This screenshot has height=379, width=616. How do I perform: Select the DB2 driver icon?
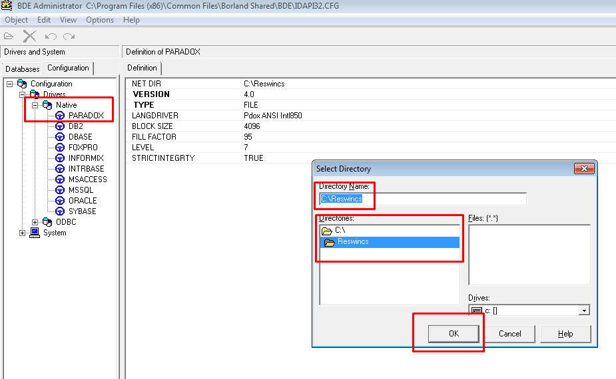point(60,126)
